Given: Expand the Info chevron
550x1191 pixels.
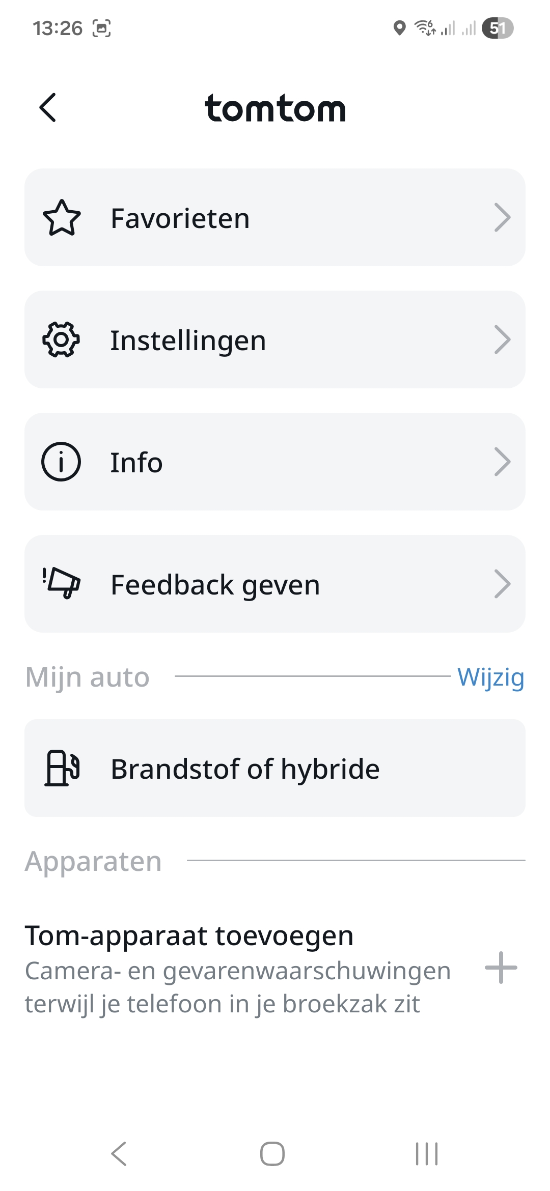Looking at the screenshot, I should click(502, 462).
